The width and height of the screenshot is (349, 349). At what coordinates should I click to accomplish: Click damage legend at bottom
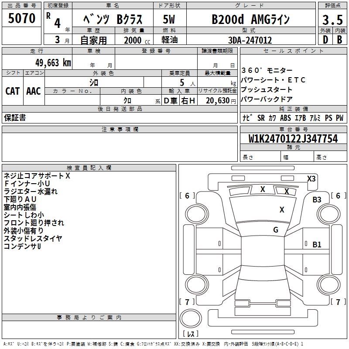(x=153, y=344)
